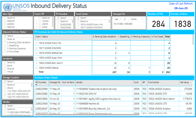Click the 4. File Closed column header
Viewport: 196px width, 118px height.
coord(157,37)
